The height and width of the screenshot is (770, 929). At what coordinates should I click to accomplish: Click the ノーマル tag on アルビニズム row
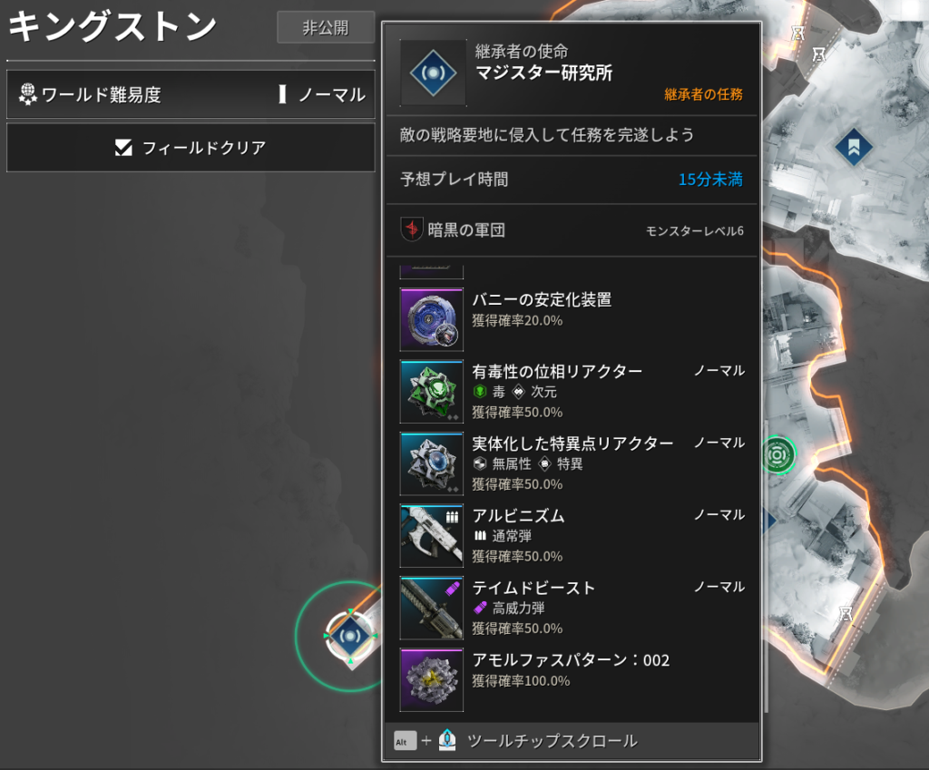[719, 515]
